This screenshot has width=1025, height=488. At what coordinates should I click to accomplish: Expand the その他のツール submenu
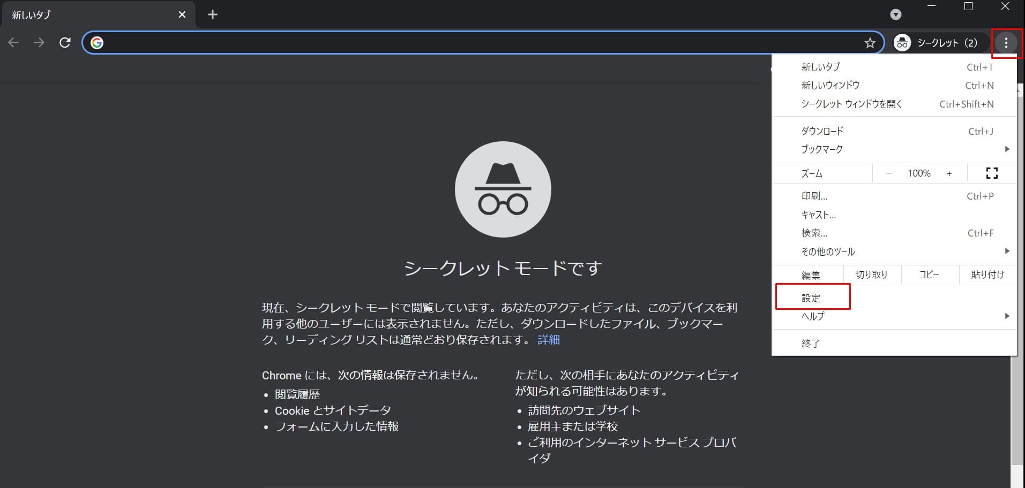tap(894, 251)
